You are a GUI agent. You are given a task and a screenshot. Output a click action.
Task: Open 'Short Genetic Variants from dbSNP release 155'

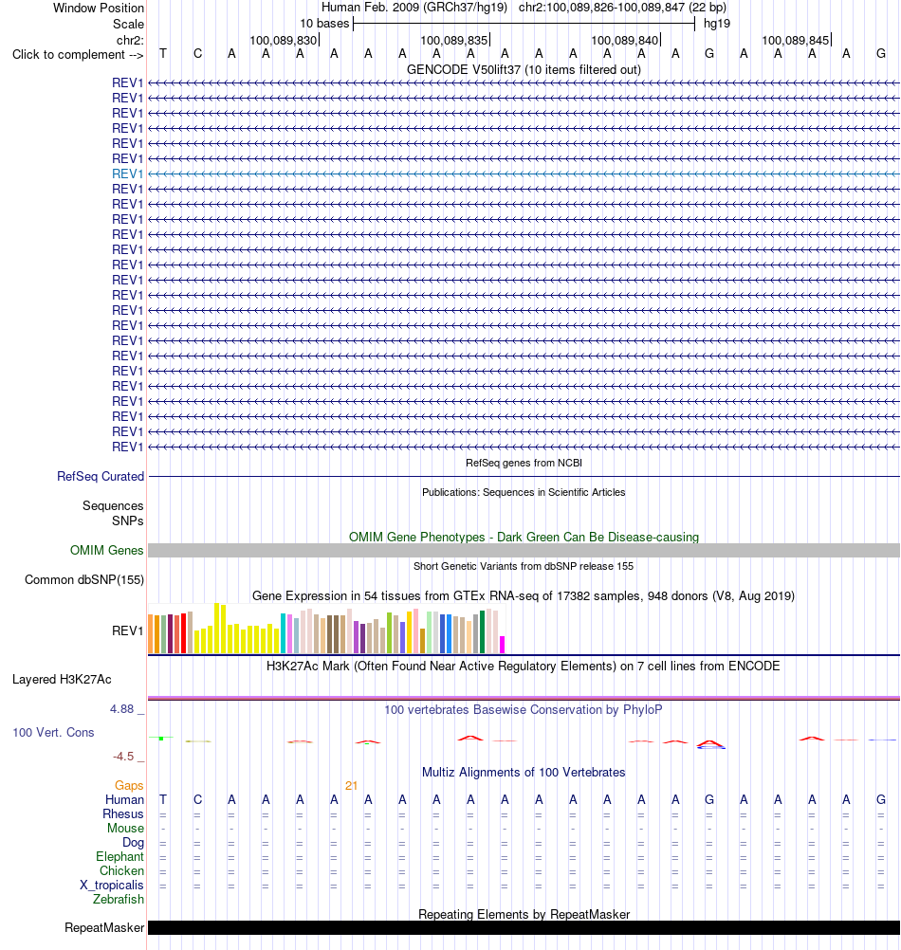click(x=524, y=566)
